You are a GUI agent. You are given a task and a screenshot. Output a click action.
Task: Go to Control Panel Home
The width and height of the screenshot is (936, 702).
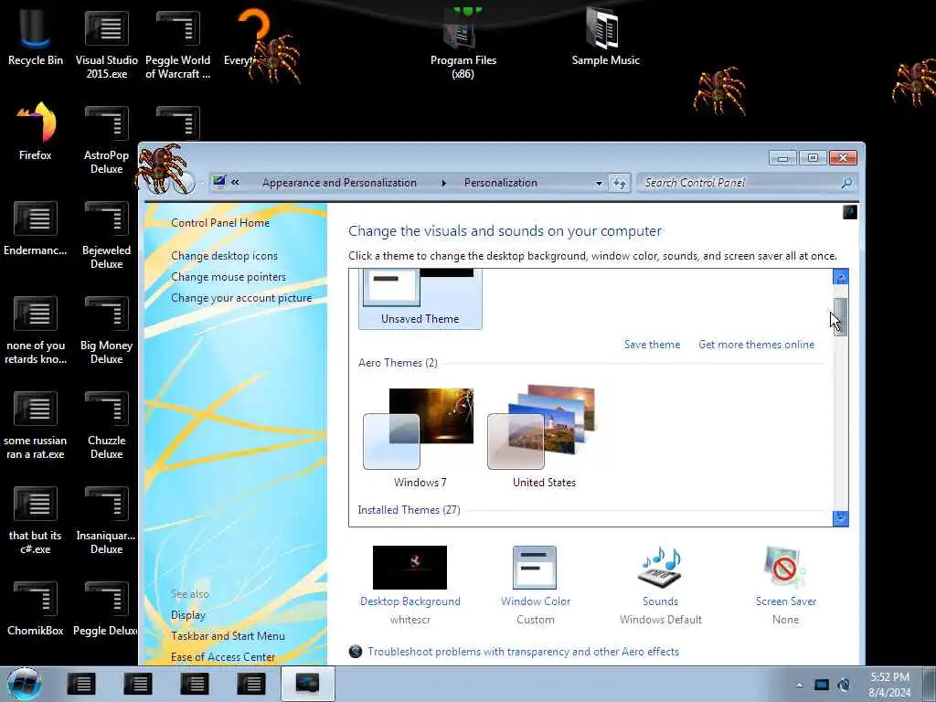pos(220,223)
